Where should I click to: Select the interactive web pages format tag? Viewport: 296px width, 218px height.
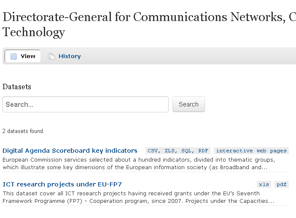pyautogui.click(x=251, y=151)
